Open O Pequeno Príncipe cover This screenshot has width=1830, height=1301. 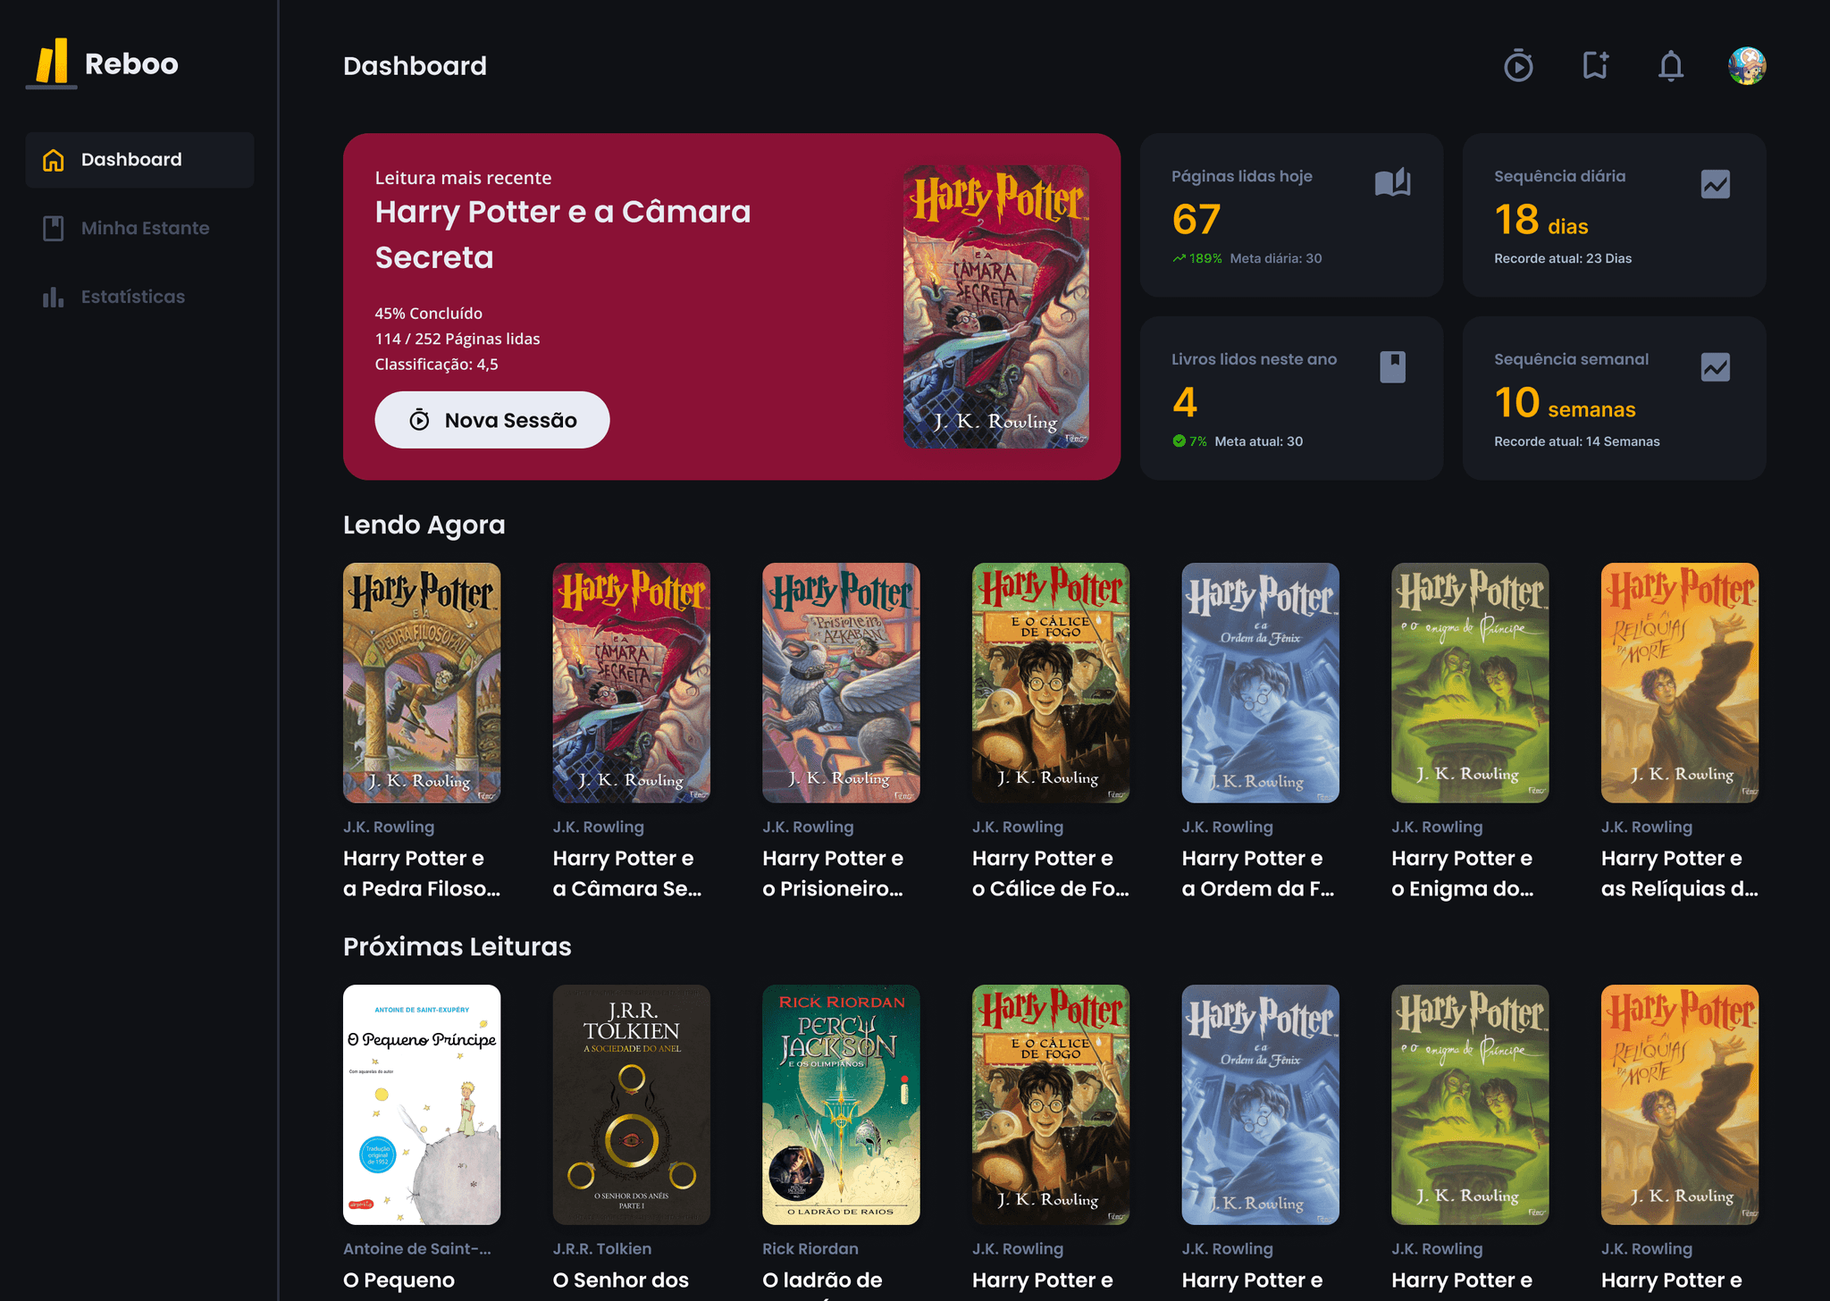(x=422, y=1104)
